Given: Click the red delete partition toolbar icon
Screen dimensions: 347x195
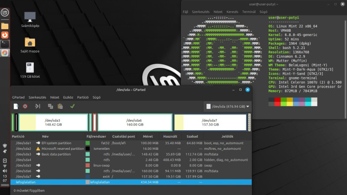Looking at the screenshot, I should click(x=25, y=106).
